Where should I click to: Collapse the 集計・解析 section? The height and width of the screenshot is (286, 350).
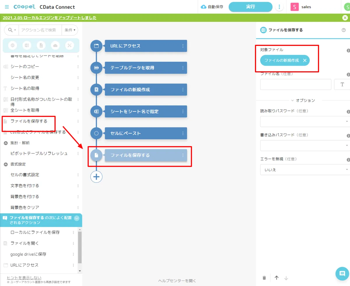(6, 143)
